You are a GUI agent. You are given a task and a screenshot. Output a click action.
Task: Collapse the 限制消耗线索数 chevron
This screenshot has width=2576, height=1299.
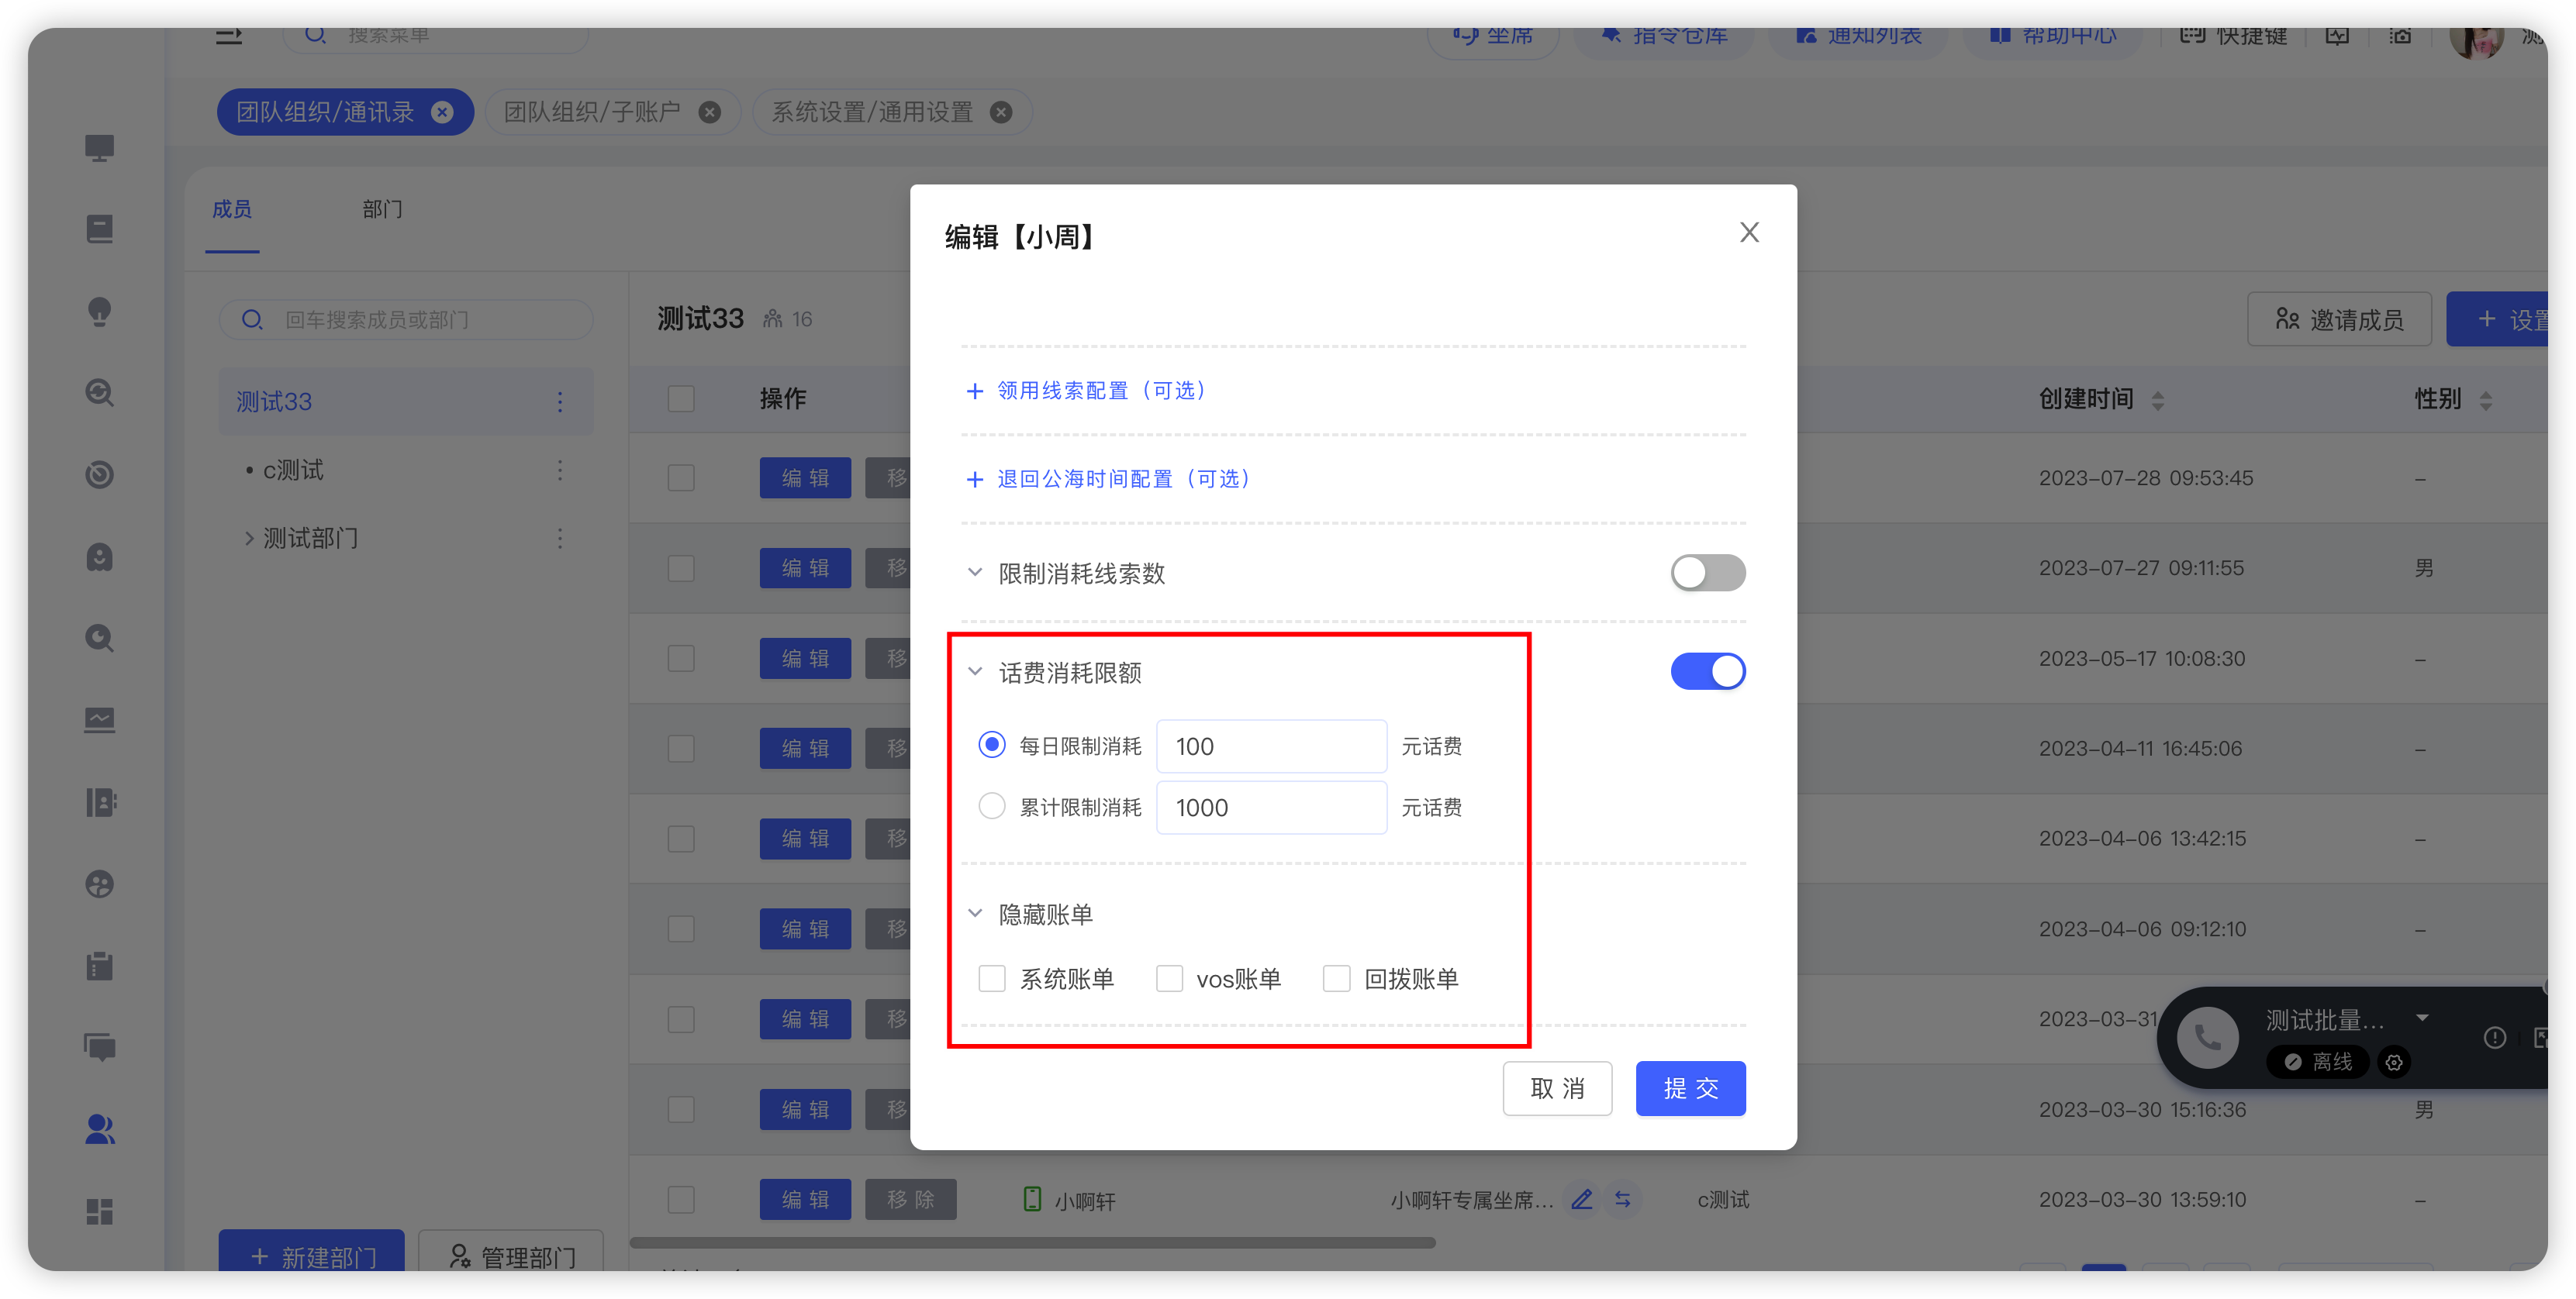(x=975, y=573)
